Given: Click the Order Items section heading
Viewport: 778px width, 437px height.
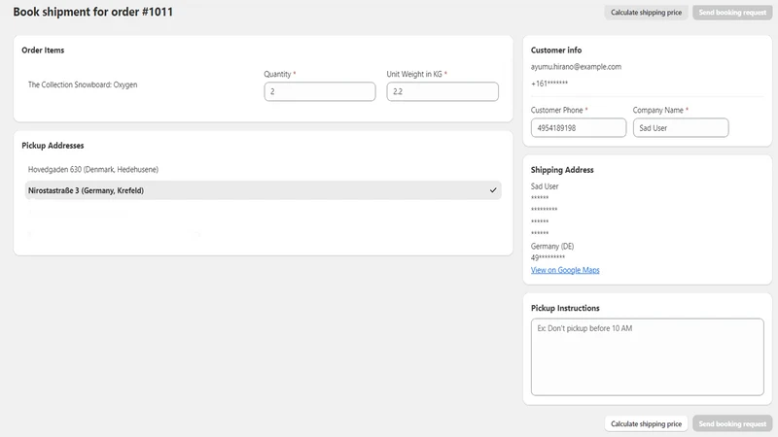Looking at the screenshot, I should pos(43,50).
